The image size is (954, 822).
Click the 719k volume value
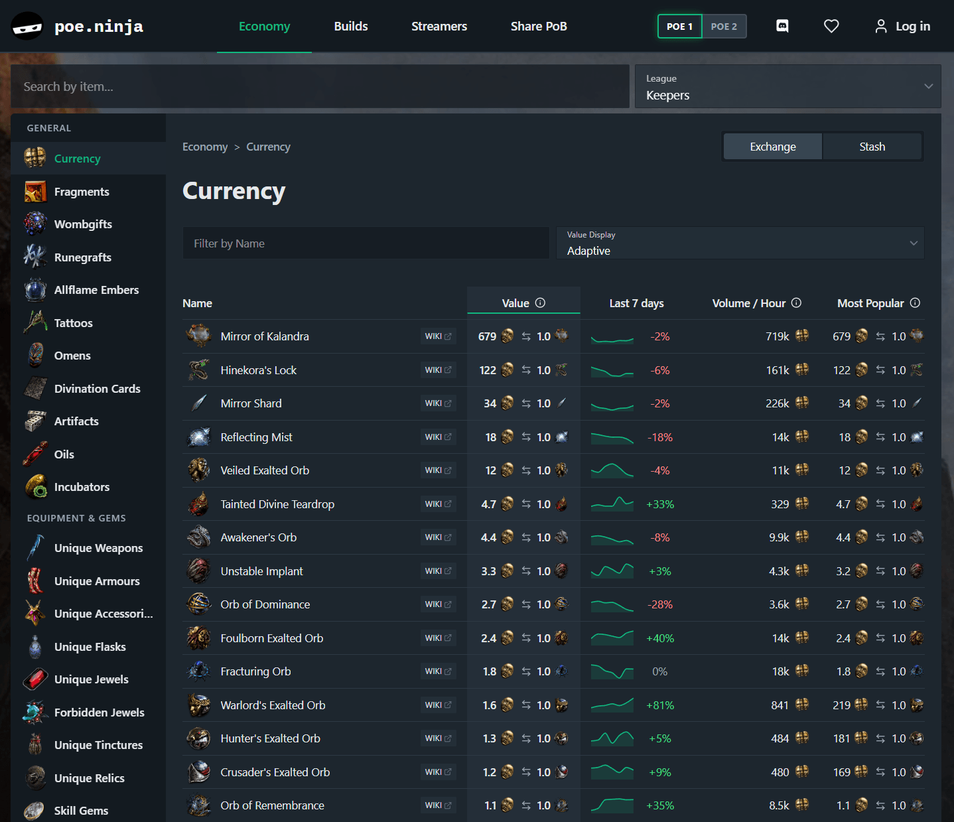pyautogui.click(x=777, y=336)
